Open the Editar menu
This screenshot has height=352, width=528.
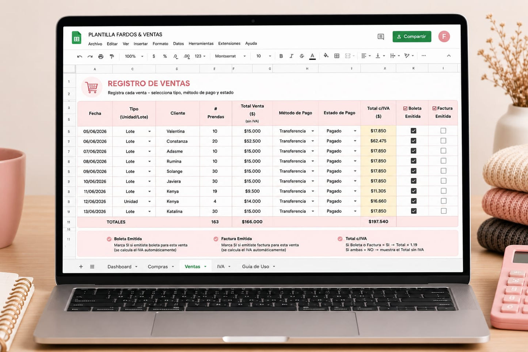[112, 44]
